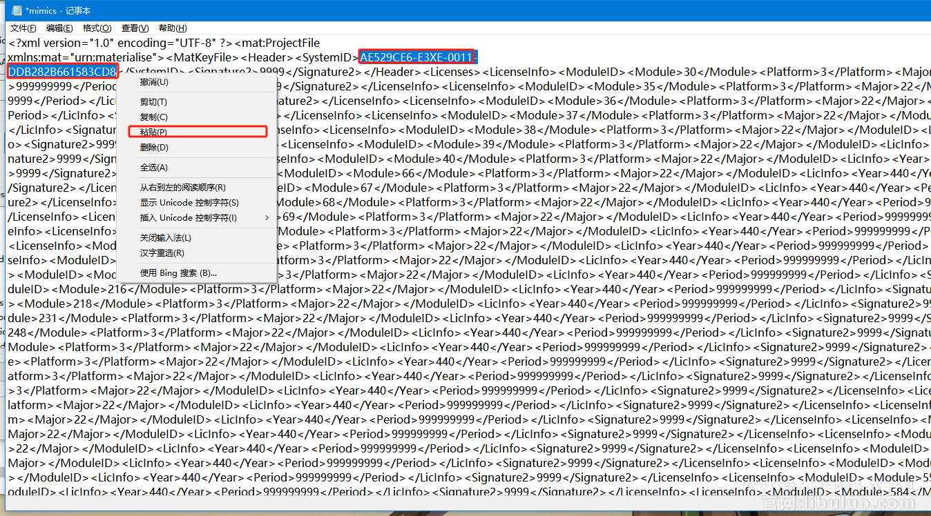This screenshot has width=931, height=516.
Task: Click the <SystemID> tag text
Action: [x=327, y=57]
